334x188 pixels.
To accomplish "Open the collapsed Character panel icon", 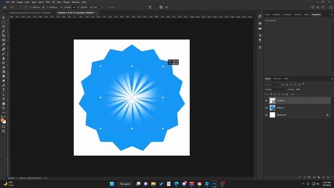I will pos(260,36).
